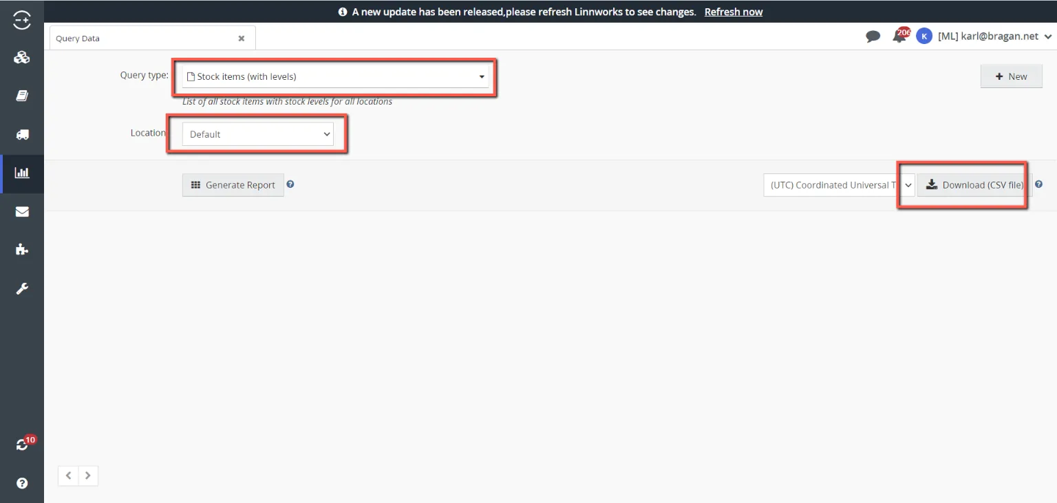Open the chat speech bubble icon

(873, 36)
